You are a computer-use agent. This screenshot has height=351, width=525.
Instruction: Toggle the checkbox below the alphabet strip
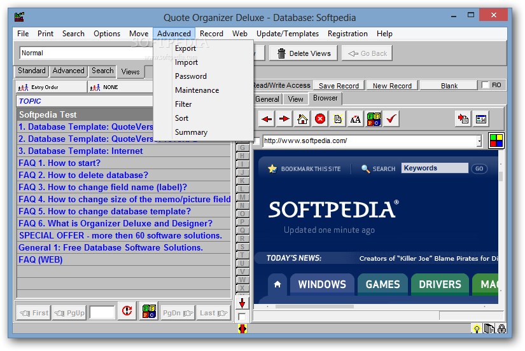click(242, 317)
